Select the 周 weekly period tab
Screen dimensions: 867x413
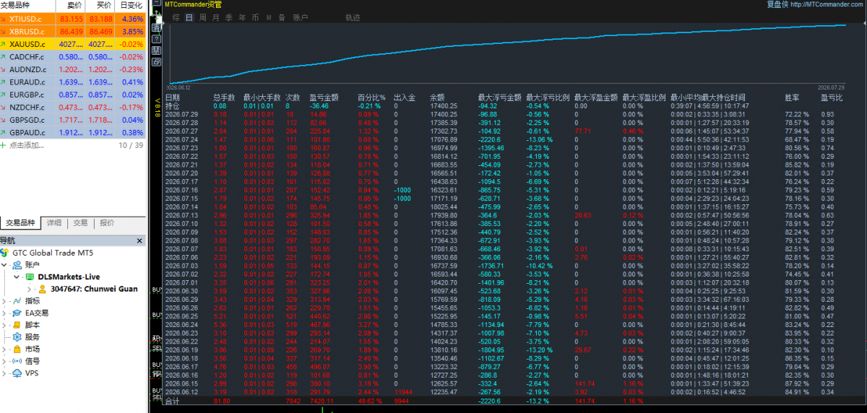coord(202,17)
